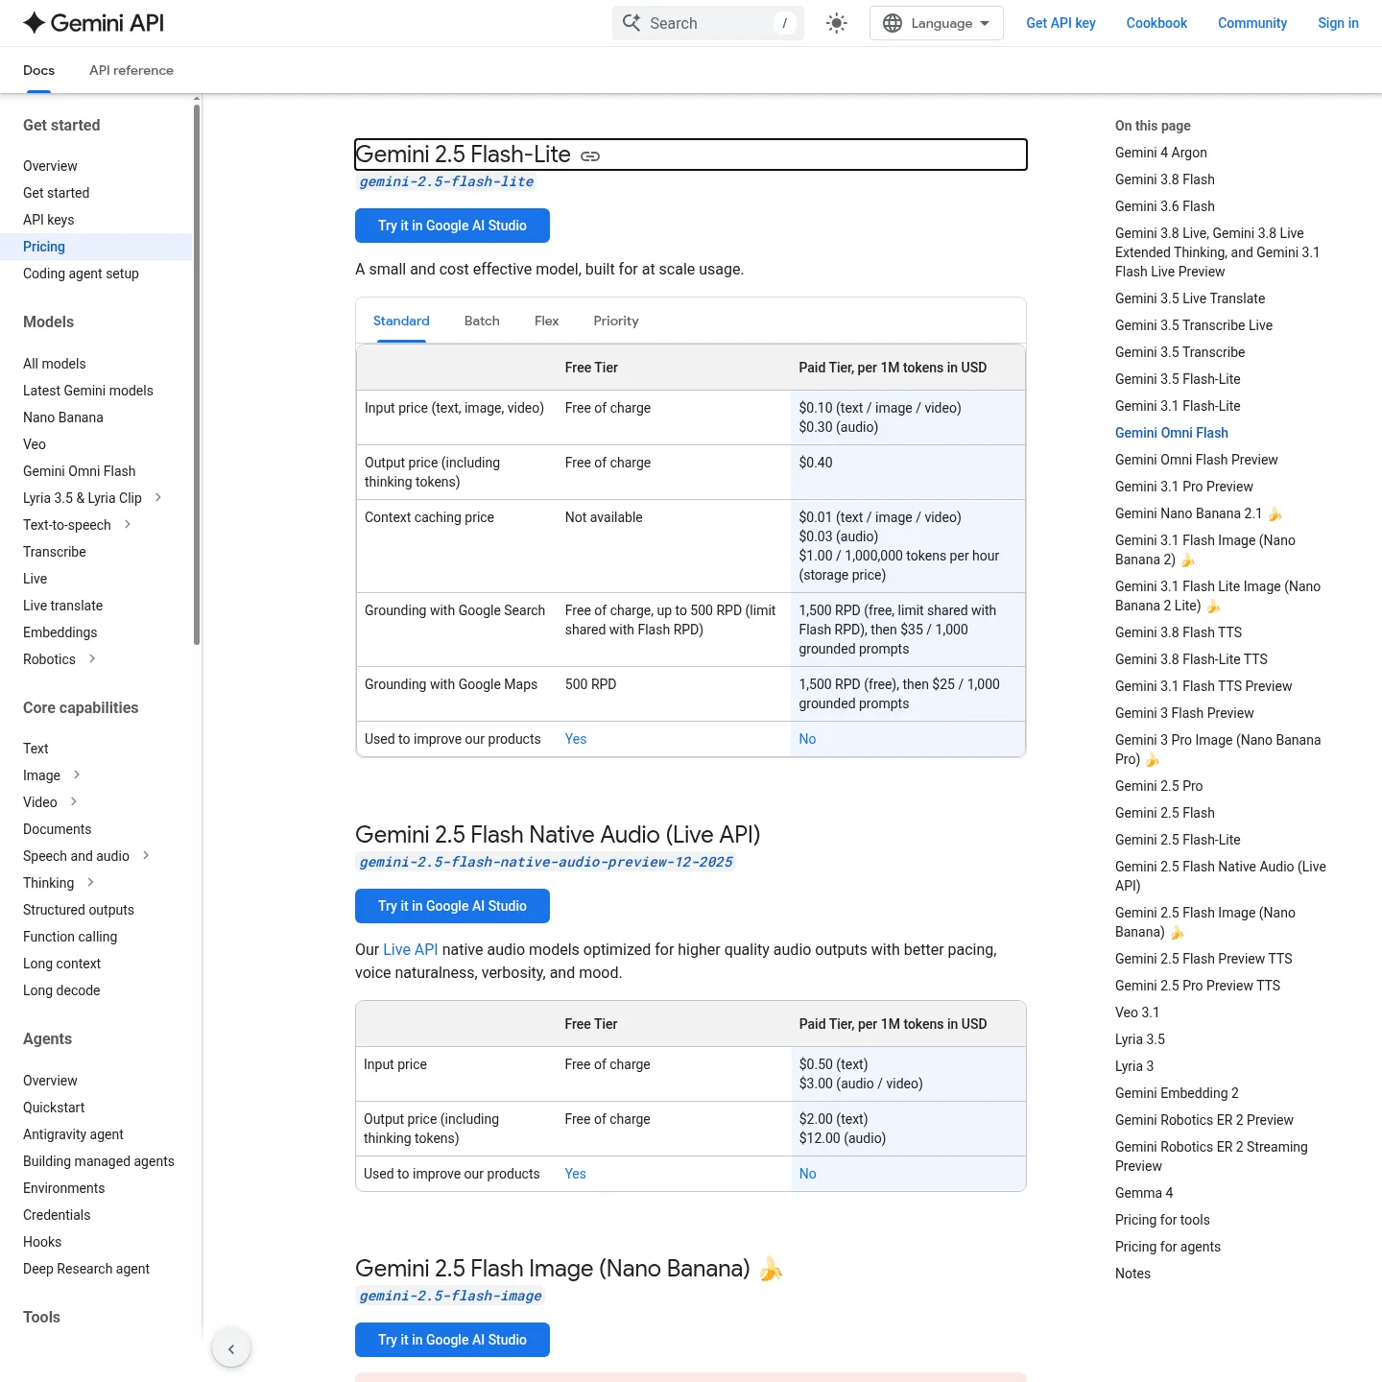
Task: Focus the Search input field
Action: pyautogui.click(x=708, y=23)
